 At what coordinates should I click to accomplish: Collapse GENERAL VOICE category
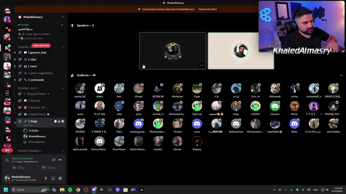[28, 88]
